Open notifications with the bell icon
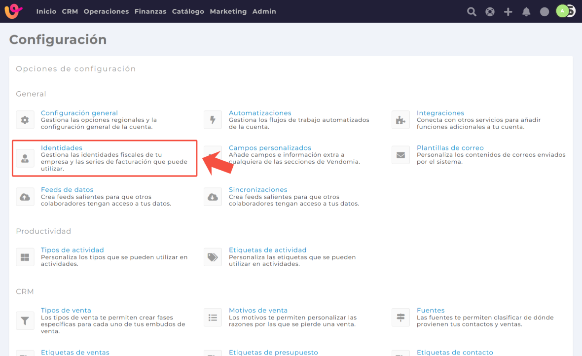The width and height of the screenshot is (582, 356). click(x=526, y=11)
